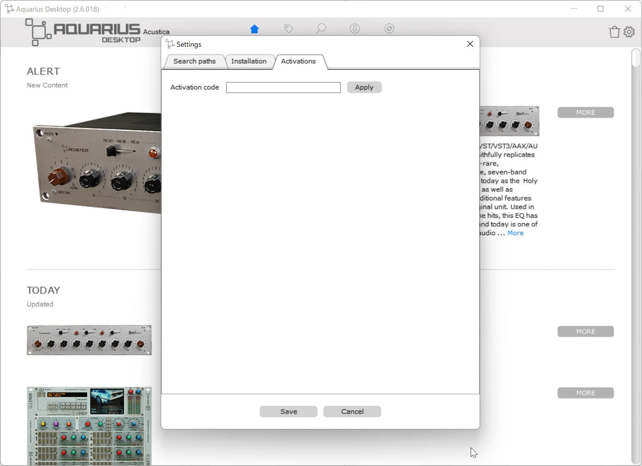Switch to the Search paths tab
The height and width of the screenshot is (466, 642).
(x=194, y=61)
